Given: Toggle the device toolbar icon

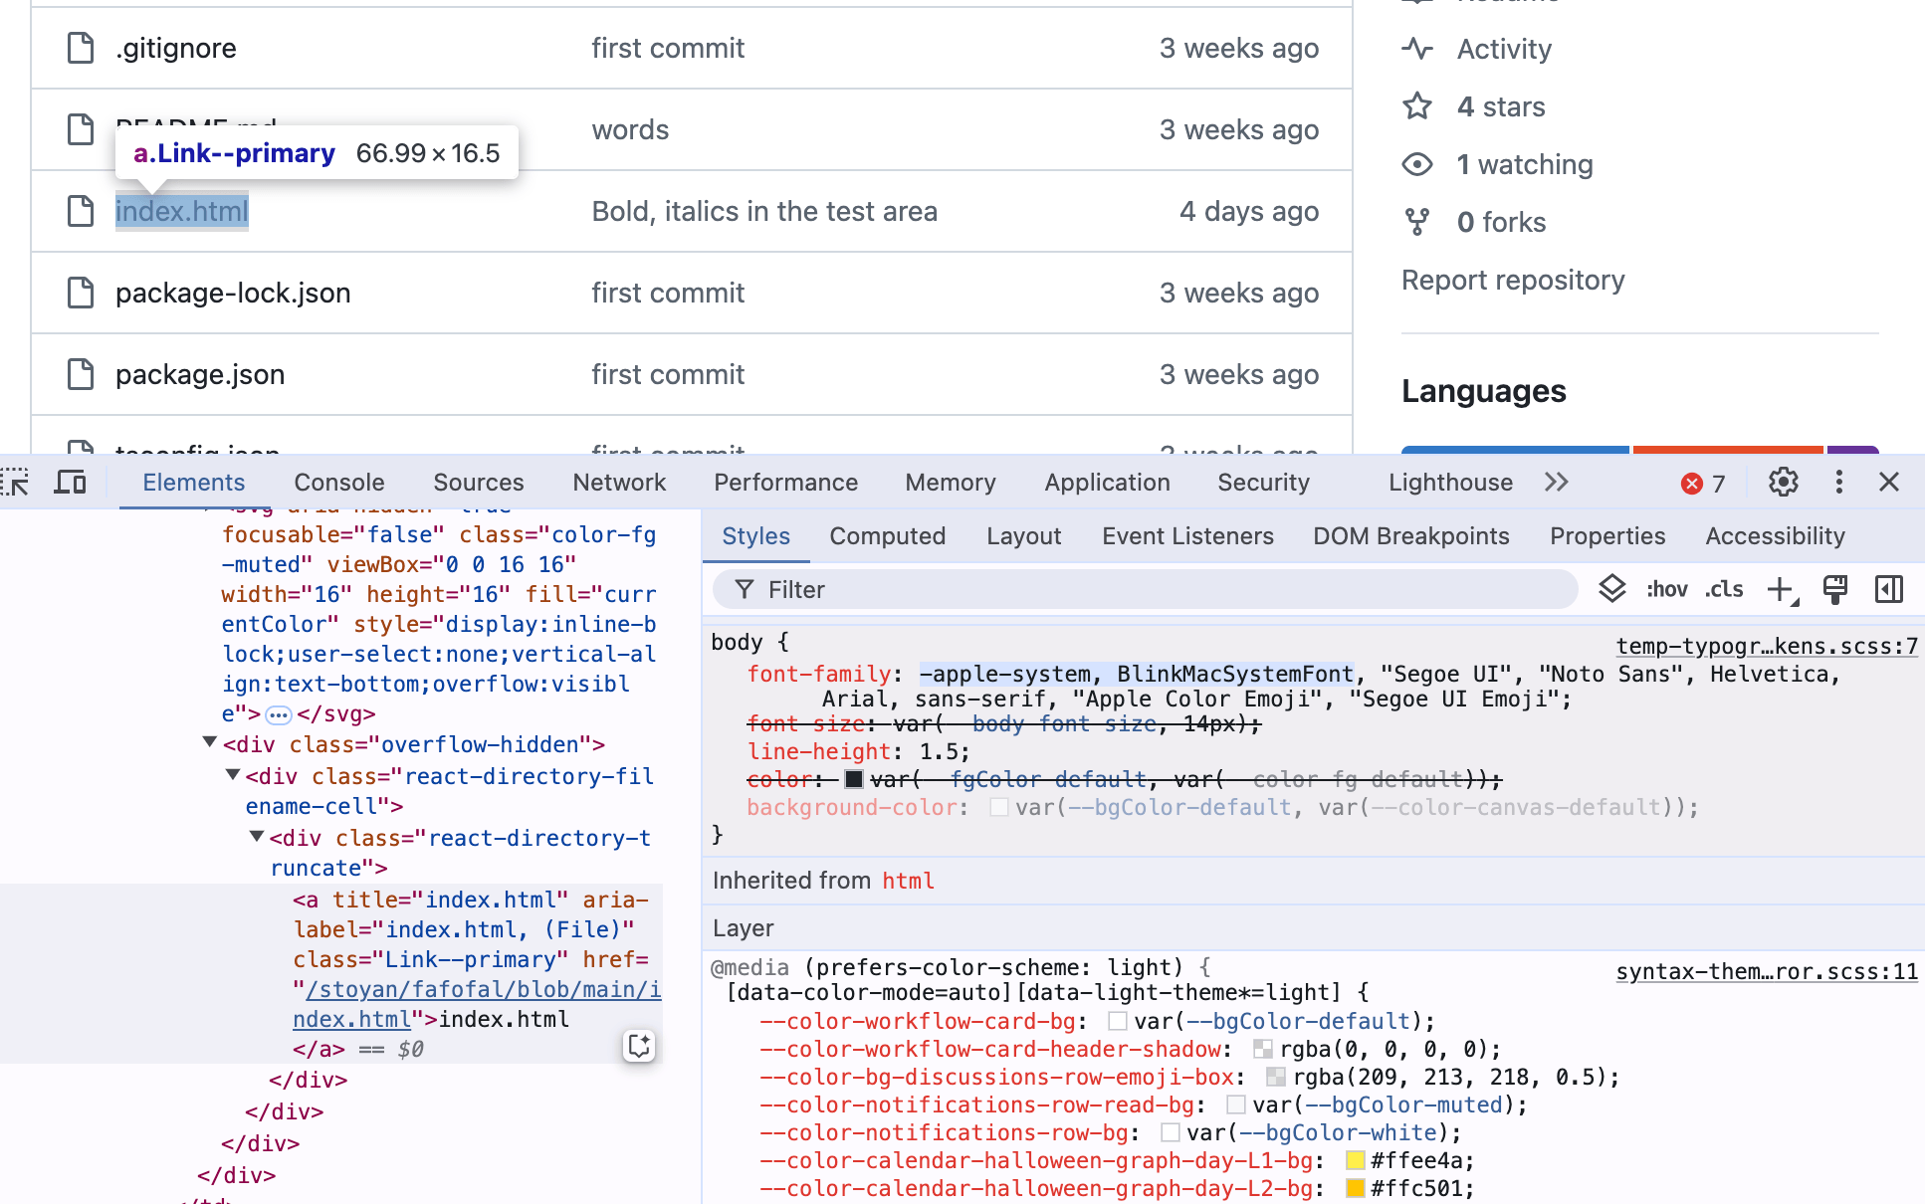Looking at the screenshot, I should [70, 483].
